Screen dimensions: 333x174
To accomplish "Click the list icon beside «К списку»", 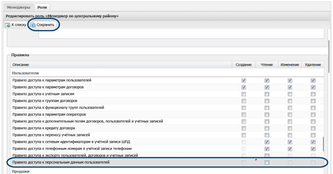I will [x=7, y=25].
